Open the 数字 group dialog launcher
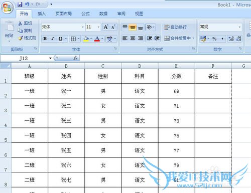The height and width of the screenshot is (193, 251). point(240,49)
